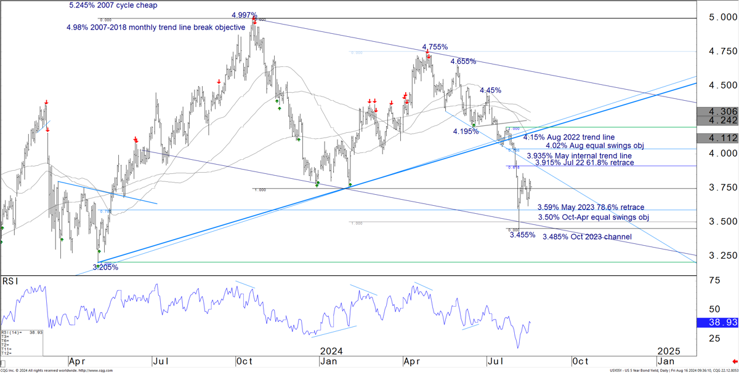
Task: Click the 2024 year label on time axis
Action: [331, 351]
